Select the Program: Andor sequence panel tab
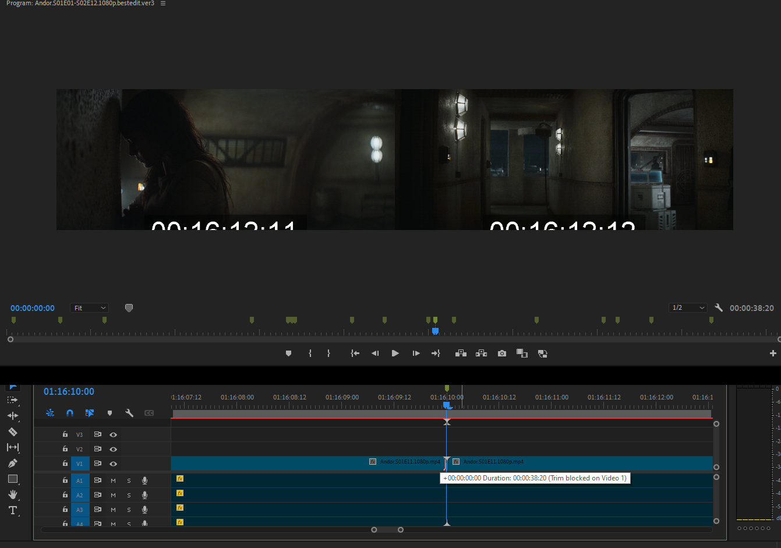The height and width of the screenshot is (548, 781). pyautogui.click(x=80, y=3)
